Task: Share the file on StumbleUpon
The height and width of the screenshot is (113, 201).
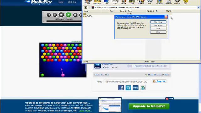Action: click(x=143, y=88)
